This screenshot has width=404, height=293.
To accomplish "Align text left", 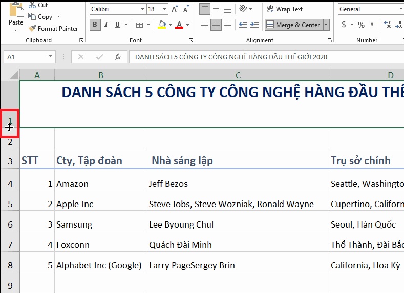I will pos(205,25).
